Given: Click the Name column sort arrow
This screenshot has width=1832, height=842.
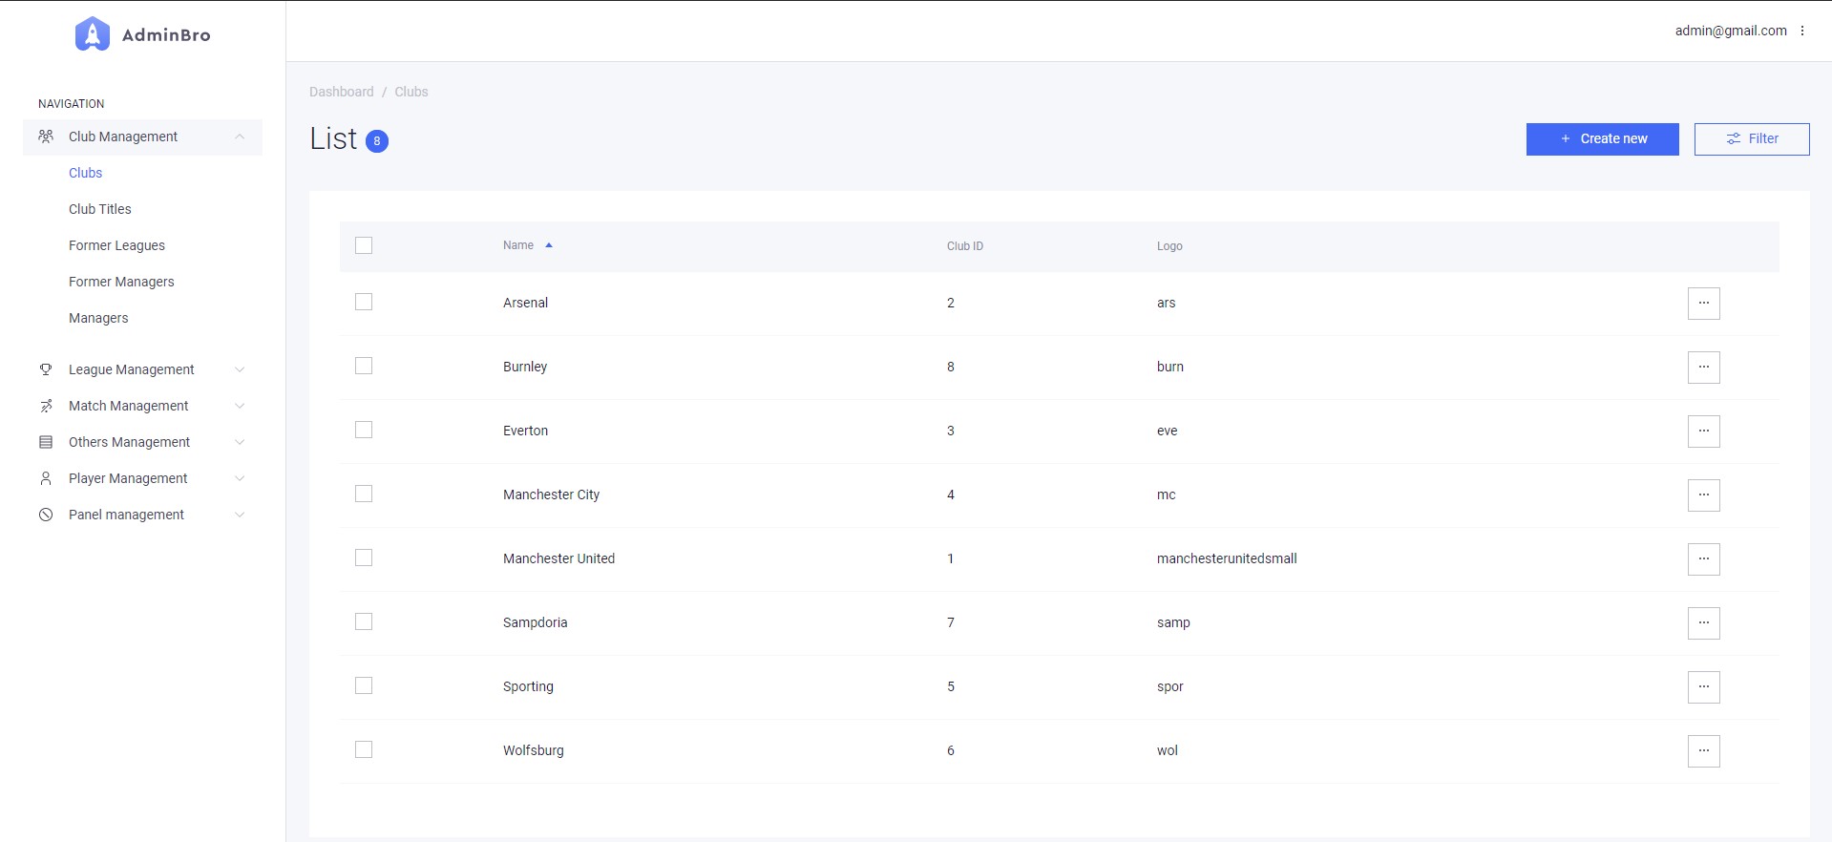Looking at the screenshot, I should point(549,245).
